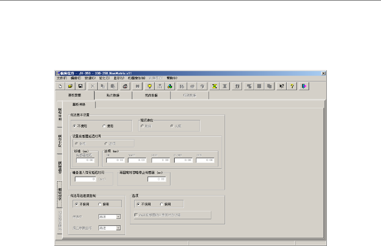Click the grayed box-shaped toolbar icon
This screenshot has width=381, height=246.
202,86
